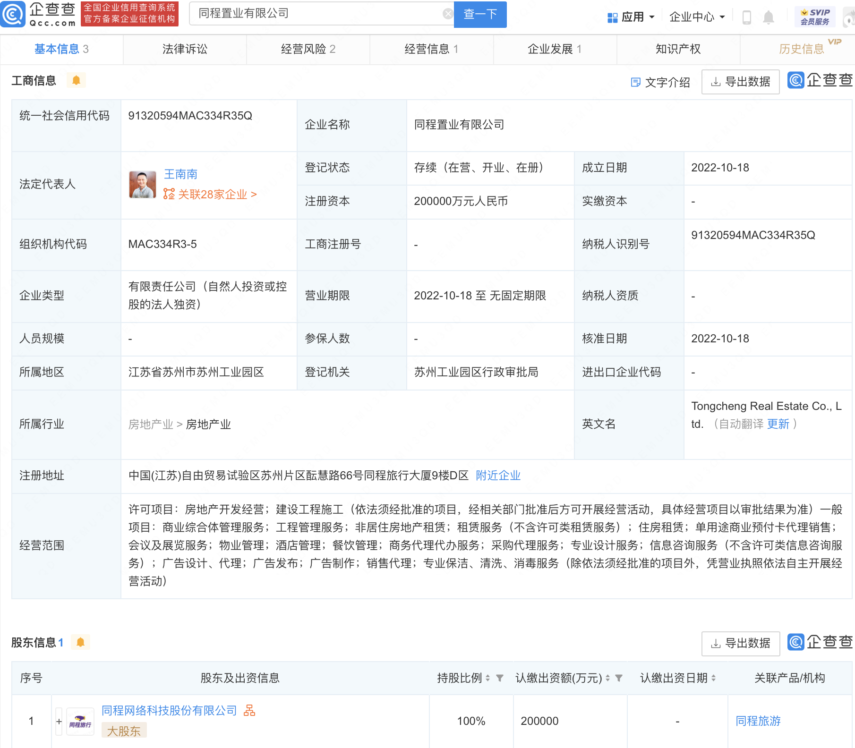The image size is (855, 748).
Task: Select 江苏省苏州市苏州工业园区 region text
Action: click(196, 372)
